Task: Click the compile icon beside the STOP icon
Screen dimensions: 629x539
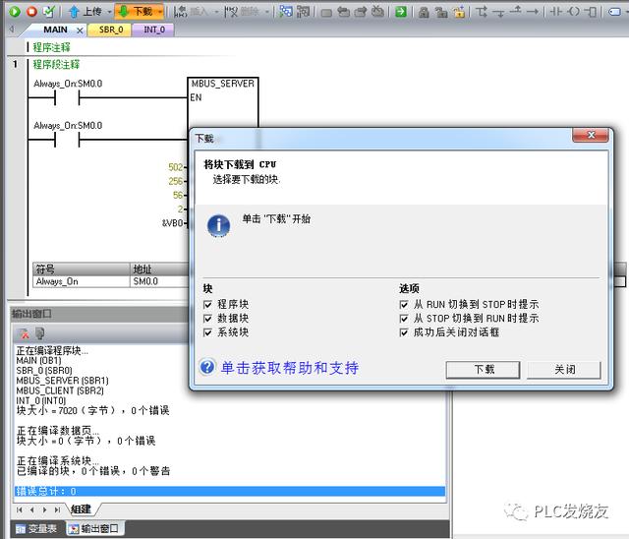Action: [x=49, y=12]
